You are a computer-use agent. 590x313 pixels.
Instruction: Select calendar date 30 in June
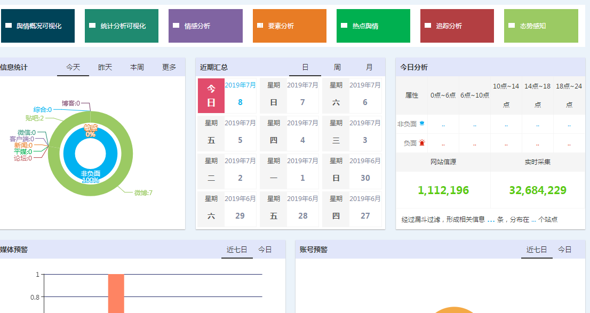click(x=352, y=171)
